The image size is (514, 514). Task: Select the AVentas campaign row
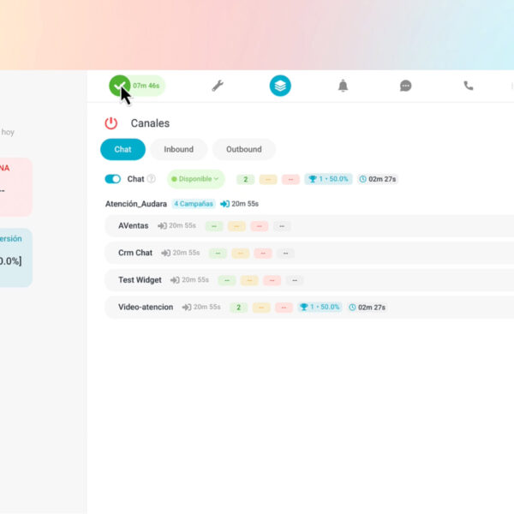coord(309,226)
